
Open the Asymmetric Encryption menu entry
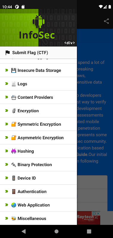point(38,137)
